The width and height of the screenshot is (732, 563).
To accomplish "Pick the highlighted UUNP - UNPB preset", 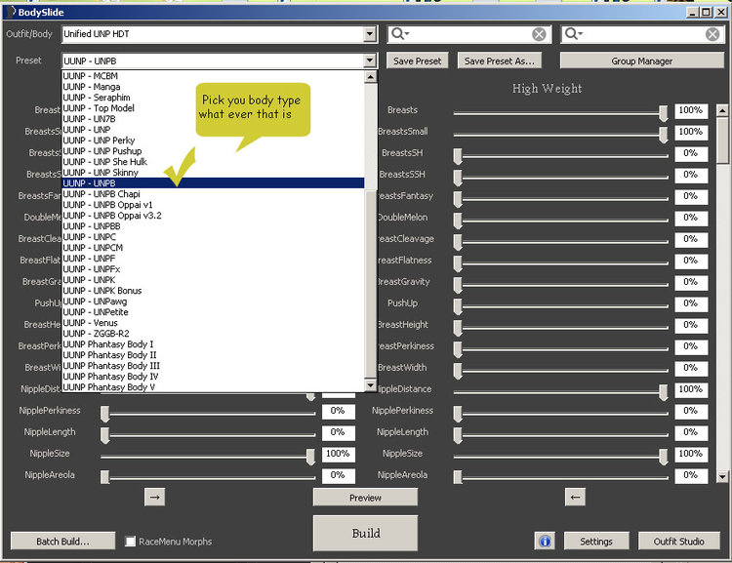I will [213, 183].
